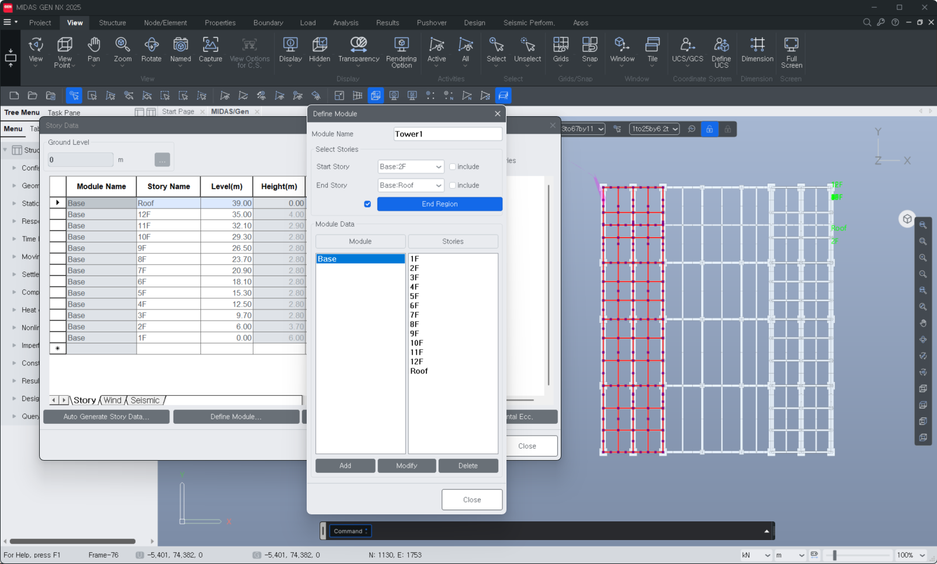
Task: Click the Rendering Option icon
Action: pyautogui.click(x=401, y=49)
